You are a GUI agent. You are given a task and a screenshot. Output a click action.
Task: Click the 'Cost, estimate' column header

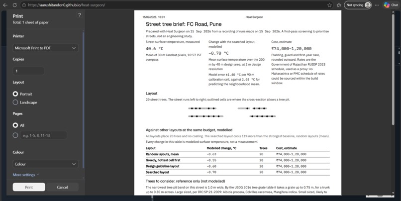click(287, 148)
